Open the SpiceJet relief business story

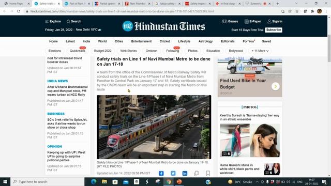tap(67, 123)
